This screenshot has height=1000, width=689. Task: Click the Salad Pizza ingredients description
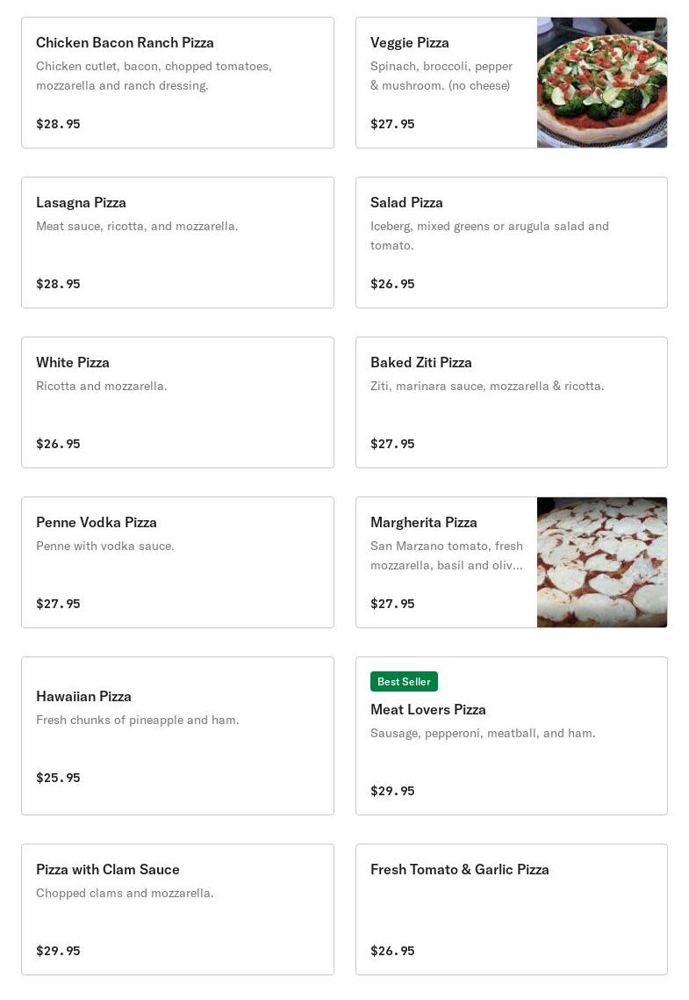pos(489,236)
